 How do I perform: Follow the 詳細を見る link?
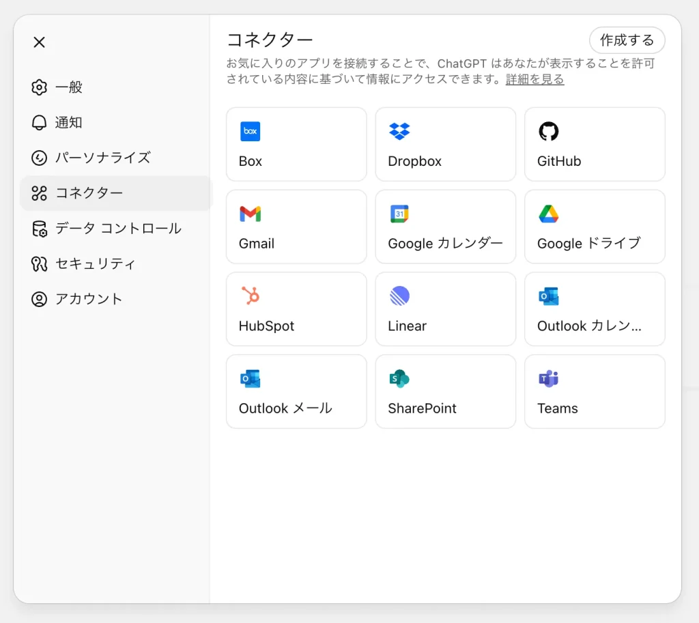535,79
